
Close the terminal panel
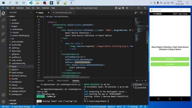point(145,81)
